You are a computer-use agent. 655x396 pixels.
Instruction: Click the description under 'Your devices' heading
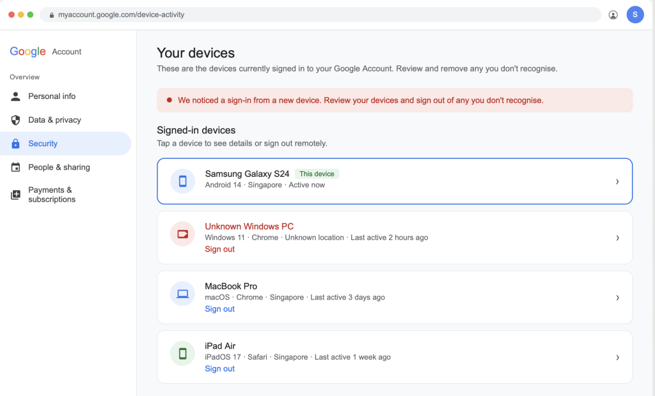pos(357,69)
